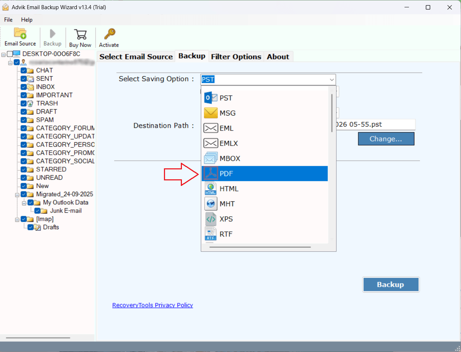Open the File menu

click(8, 20)
